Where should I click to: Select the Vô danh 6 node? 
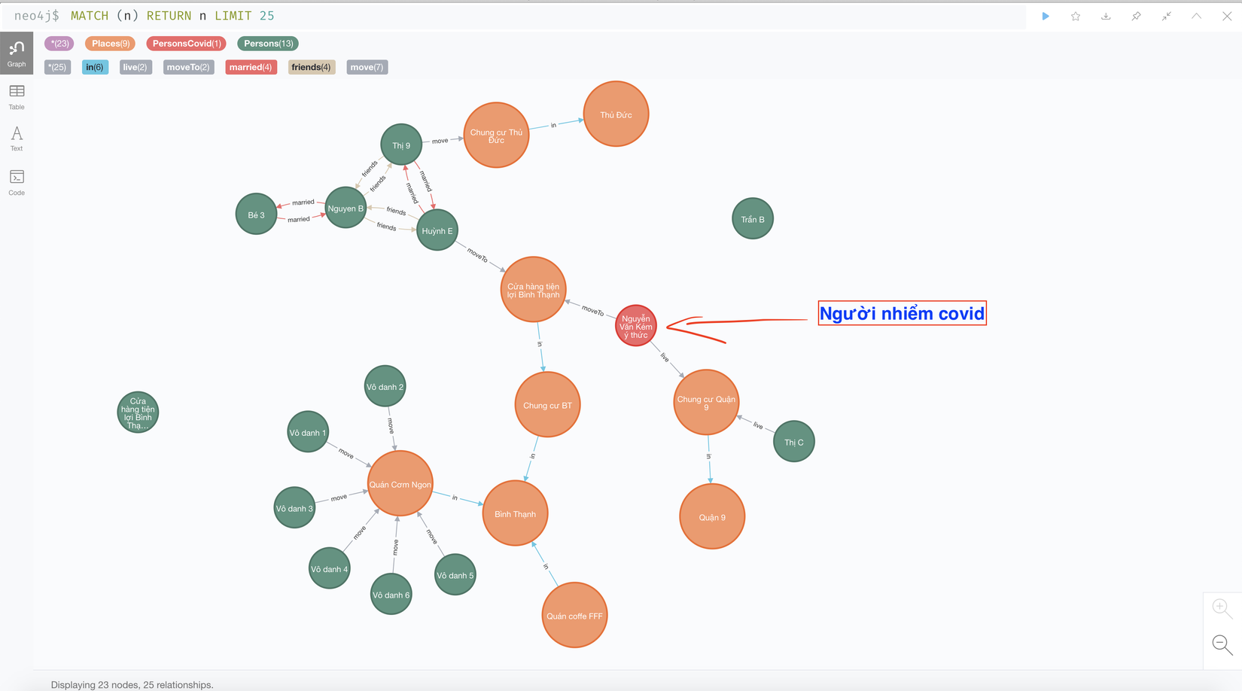(x=391, y=594)
